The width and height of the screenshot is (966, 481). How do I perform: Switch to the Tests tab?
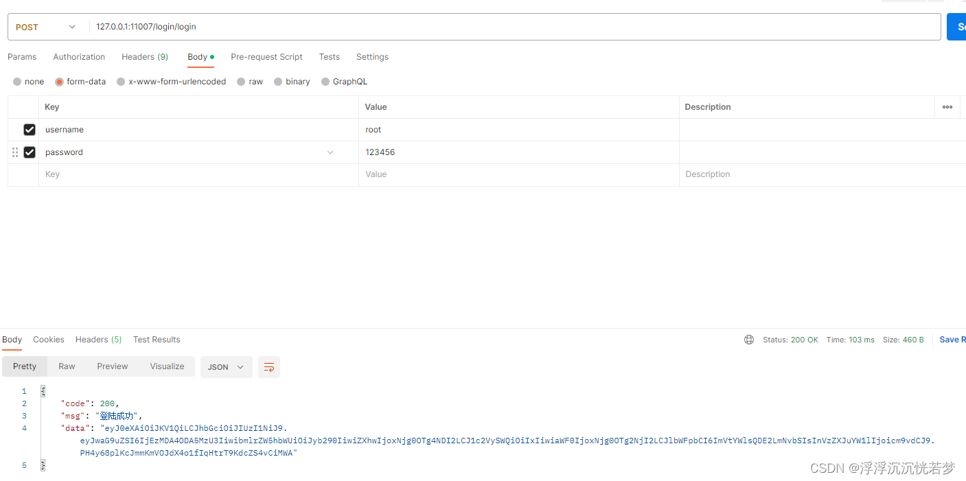[x=329, y=57]
